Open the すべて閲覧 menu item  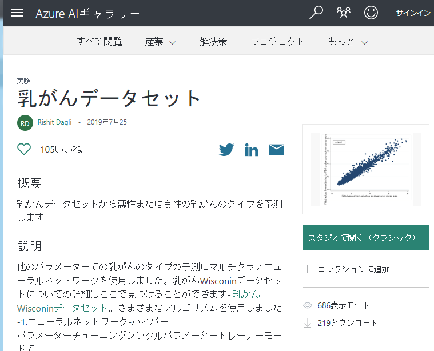(99, 42)
